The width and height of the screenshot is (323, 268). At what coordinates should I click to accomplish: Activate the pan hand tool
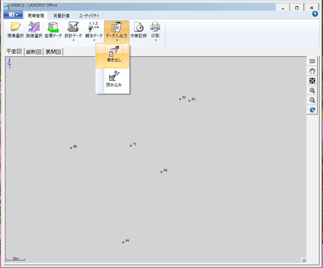[312, 71]
